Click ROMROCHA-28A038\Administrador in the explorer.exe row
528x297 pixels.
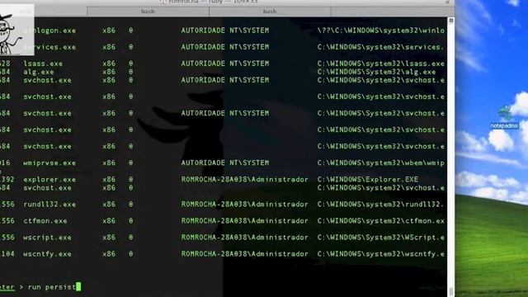tap(244, 180)
